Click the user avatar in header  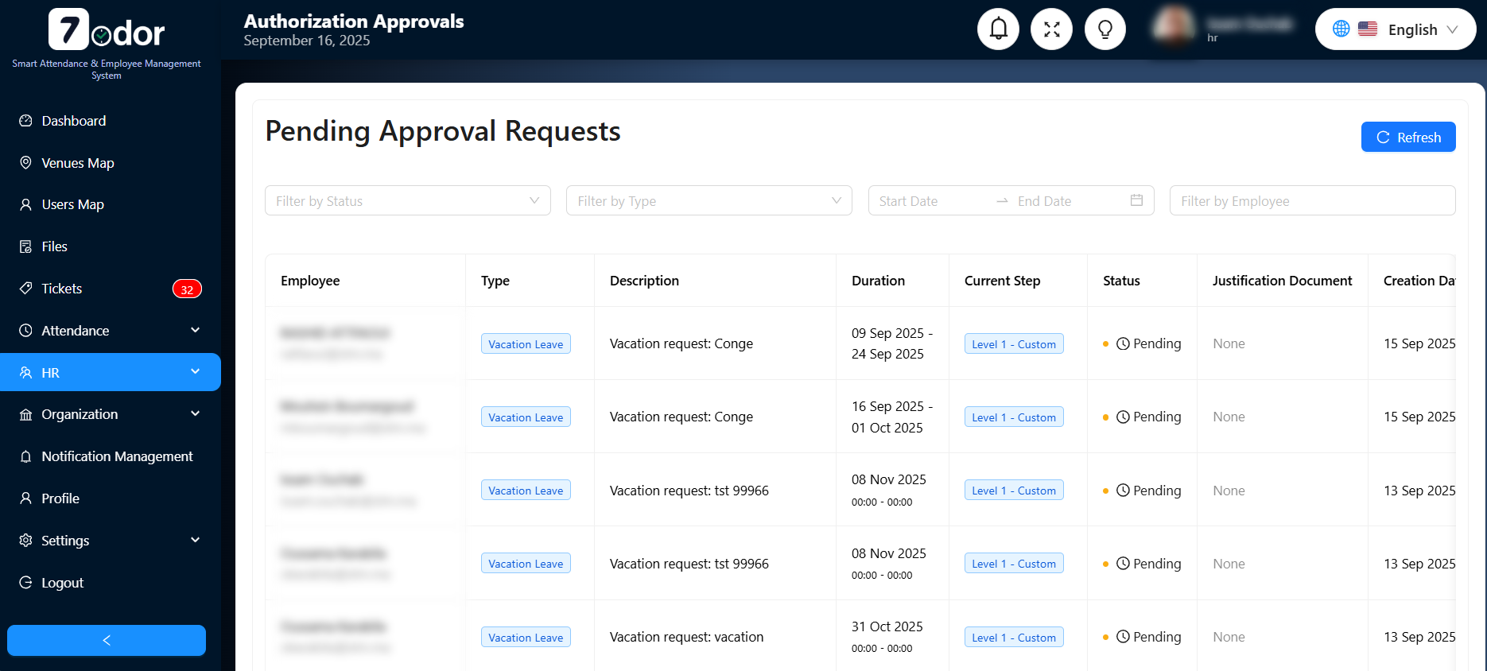(x=1174, y=27)
